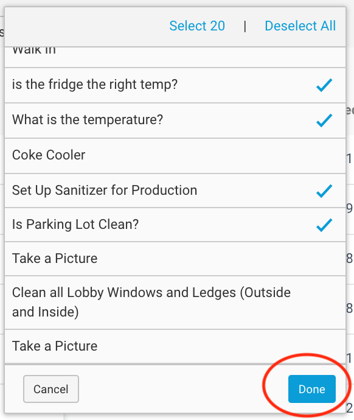Screen dimensions: 354x420
Task: Uncheck the What is the temperature checkmark
Action: coord(324,121)
